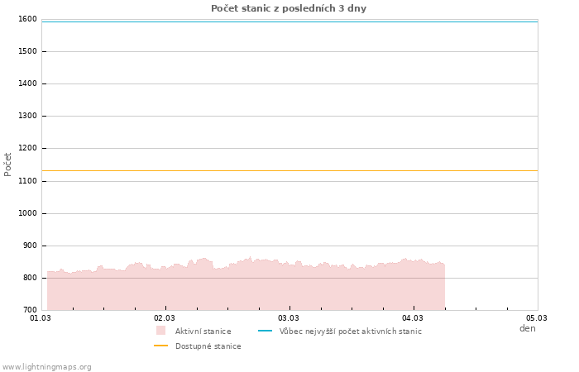Open the www.lightningmaps.org watermark link
The image size is (579, 372).
46,367
